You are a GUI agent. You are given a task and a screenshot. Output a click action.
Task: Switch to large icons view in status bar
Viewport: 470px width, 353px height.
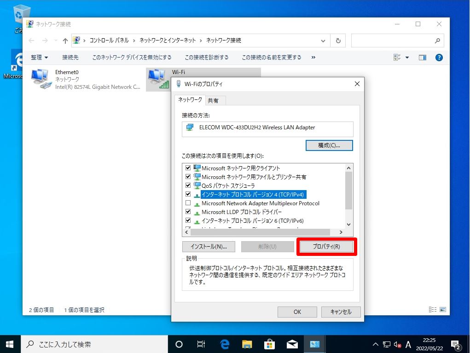click(443, 310)
